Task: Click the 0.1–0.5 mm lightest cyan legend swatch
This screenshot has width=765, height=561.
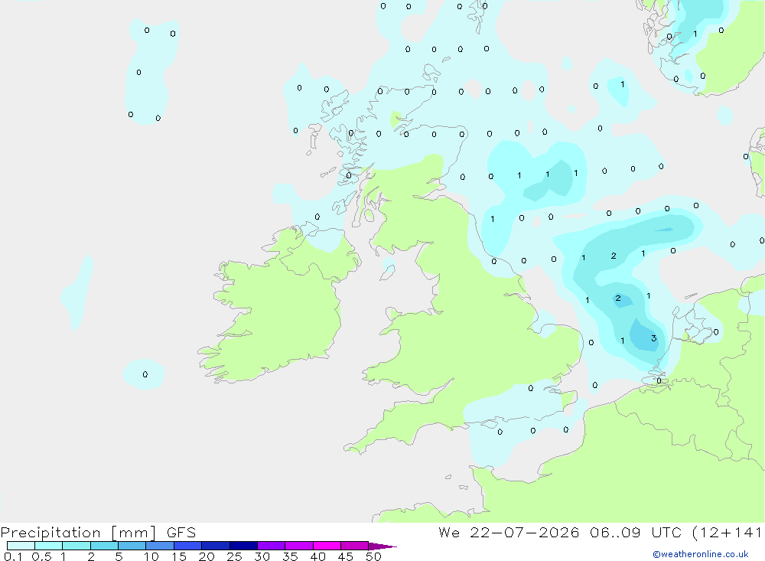Action: tap(21, 546)
